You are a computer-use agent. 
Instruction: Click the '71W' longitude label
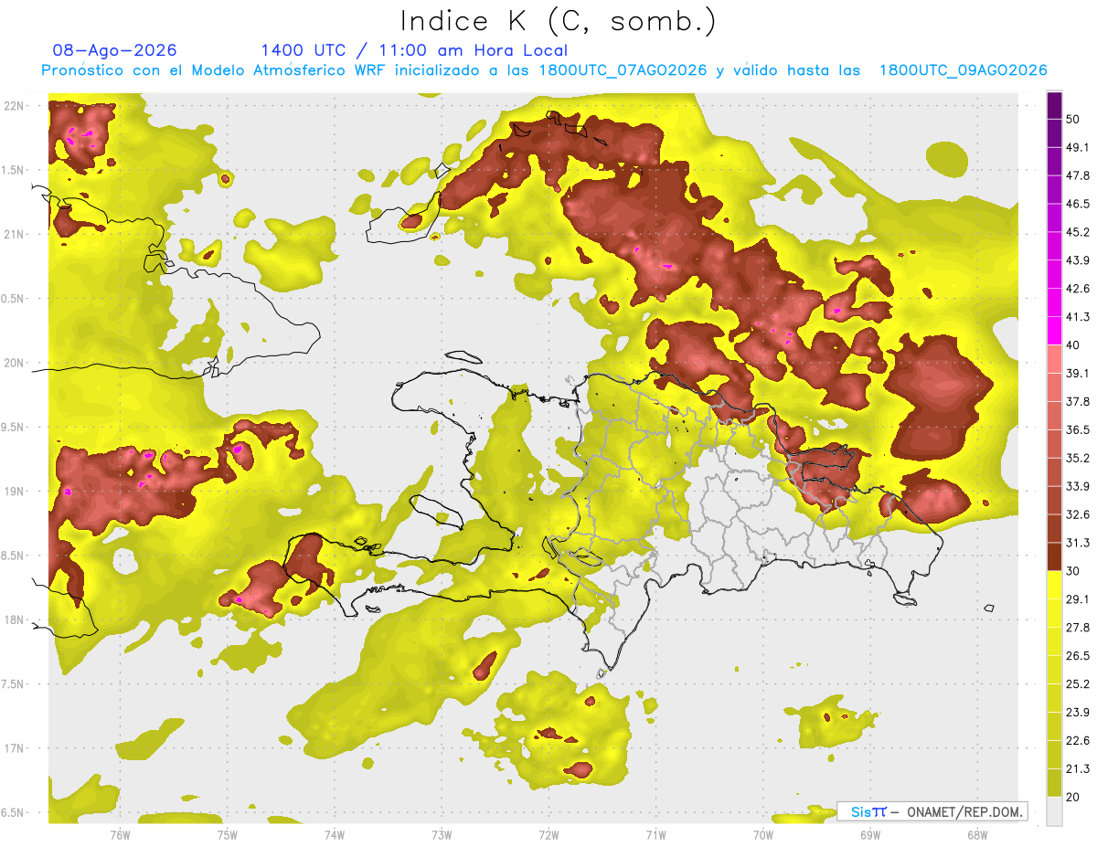(x=655, y=834)
